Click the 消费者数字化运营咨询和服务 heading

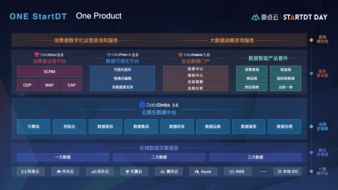point(86,41)
